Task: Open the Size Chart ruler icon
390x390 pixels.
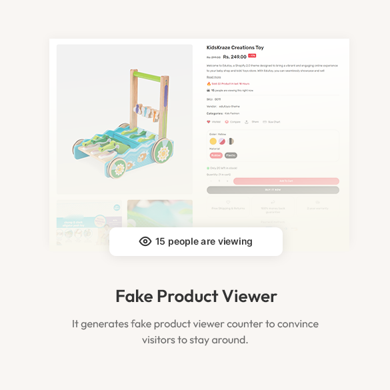Action: click(265, 122)
